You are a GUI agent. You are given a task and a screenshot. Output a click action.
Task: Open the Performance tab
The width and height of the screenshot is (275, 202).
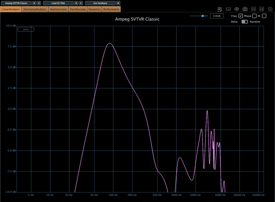[111, 9]
